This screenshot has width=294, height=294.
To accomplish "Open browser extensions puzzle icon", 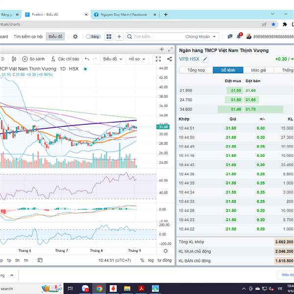I will (x=285, y=24).
